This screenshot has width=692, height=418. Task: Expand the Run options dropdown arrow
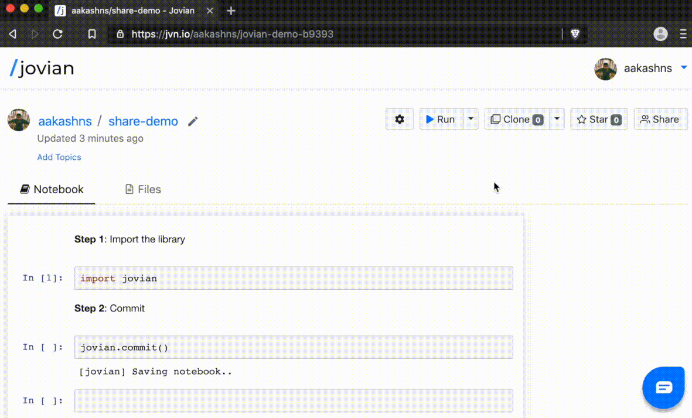click(471, 119)
